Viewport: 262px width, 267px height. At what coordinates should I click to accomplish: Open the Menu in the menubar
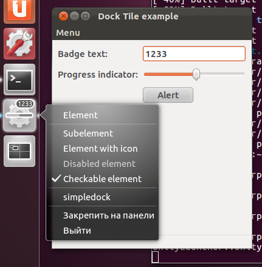point(68,33)
